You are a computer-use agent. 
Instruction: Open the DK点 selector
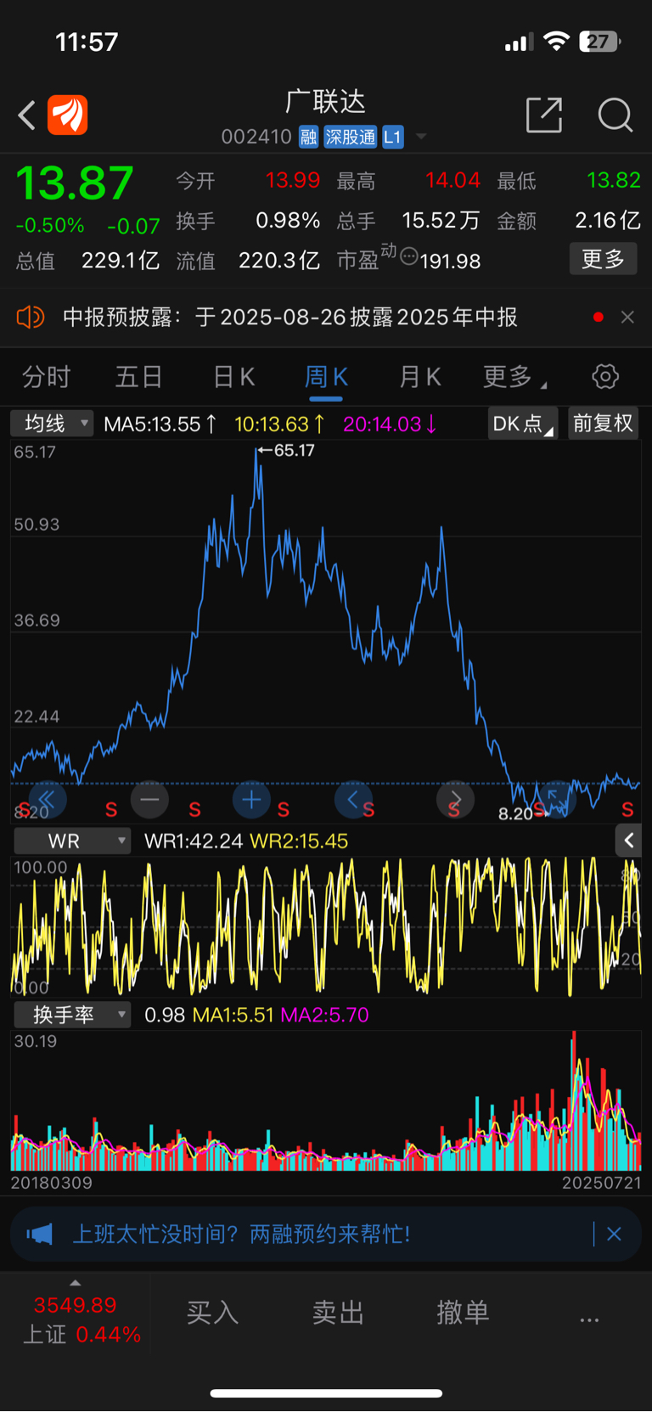click(523, 423)
